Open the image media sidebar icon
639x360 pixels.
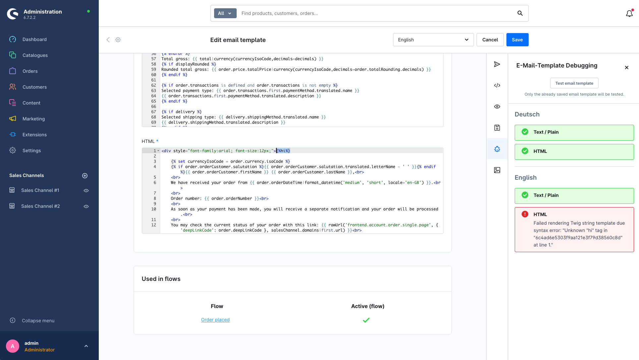tap(497, 170)
